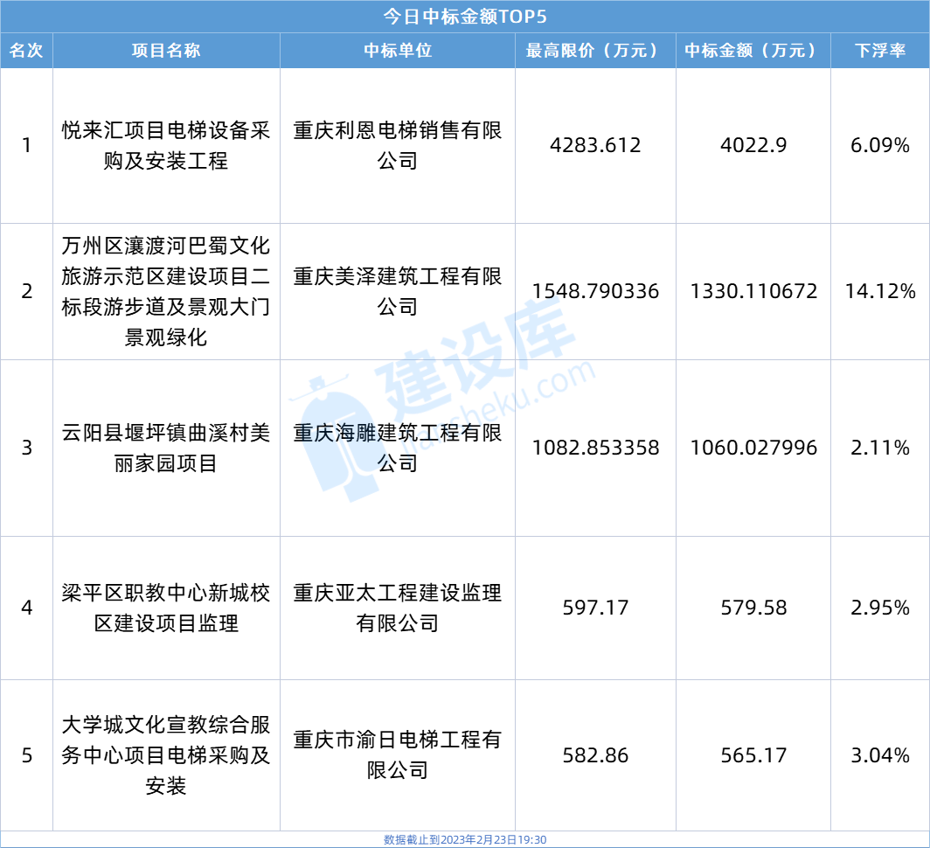Image resolution: width=930 pixels, height=848 pixels.
Task: Click the winning amount 4022.9
Action: click(753, 145)
